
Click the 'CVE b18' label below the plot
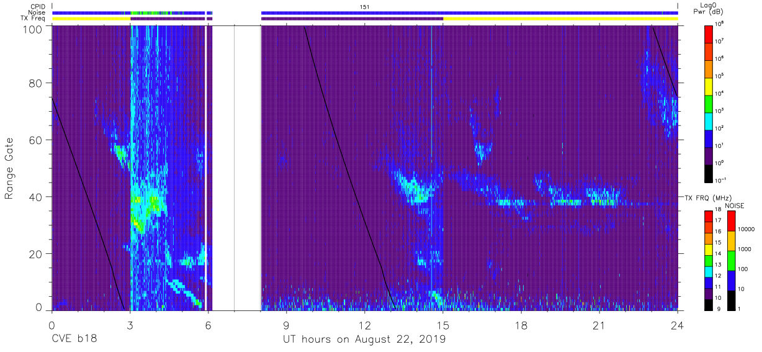coord(74,339)
